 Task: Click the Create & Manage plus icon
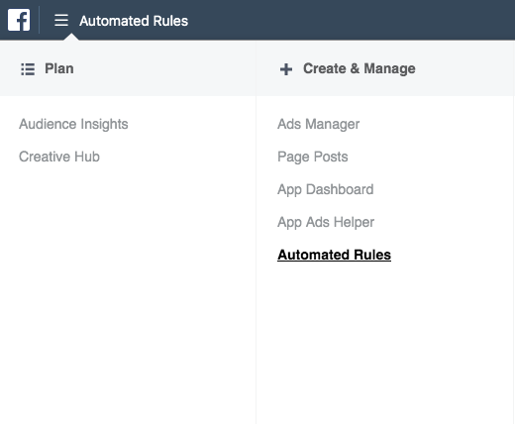(286, 69)
